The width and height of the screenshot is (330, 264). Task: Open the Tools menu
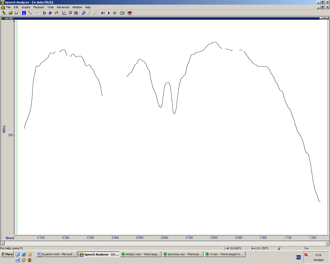point(51,7)
